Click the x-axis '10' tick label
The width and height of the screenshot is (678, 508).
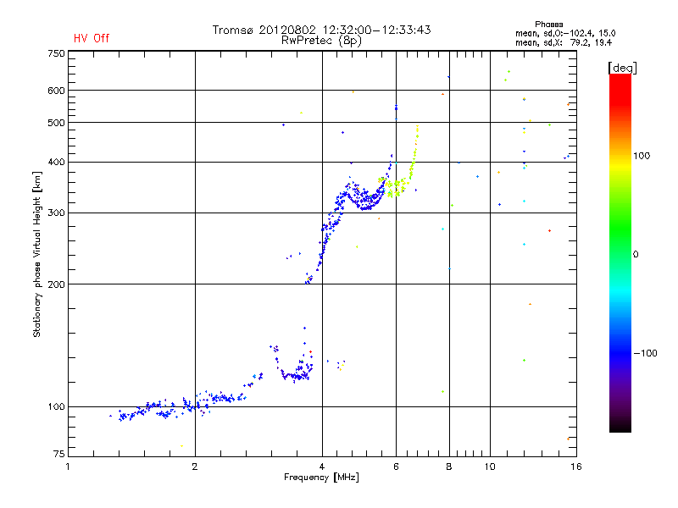click(490, 467)
